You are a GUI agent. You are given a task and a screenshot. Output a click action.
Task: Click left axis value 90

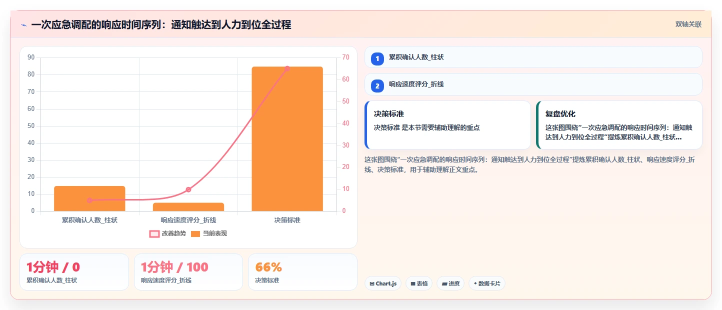tap(31, 57)
